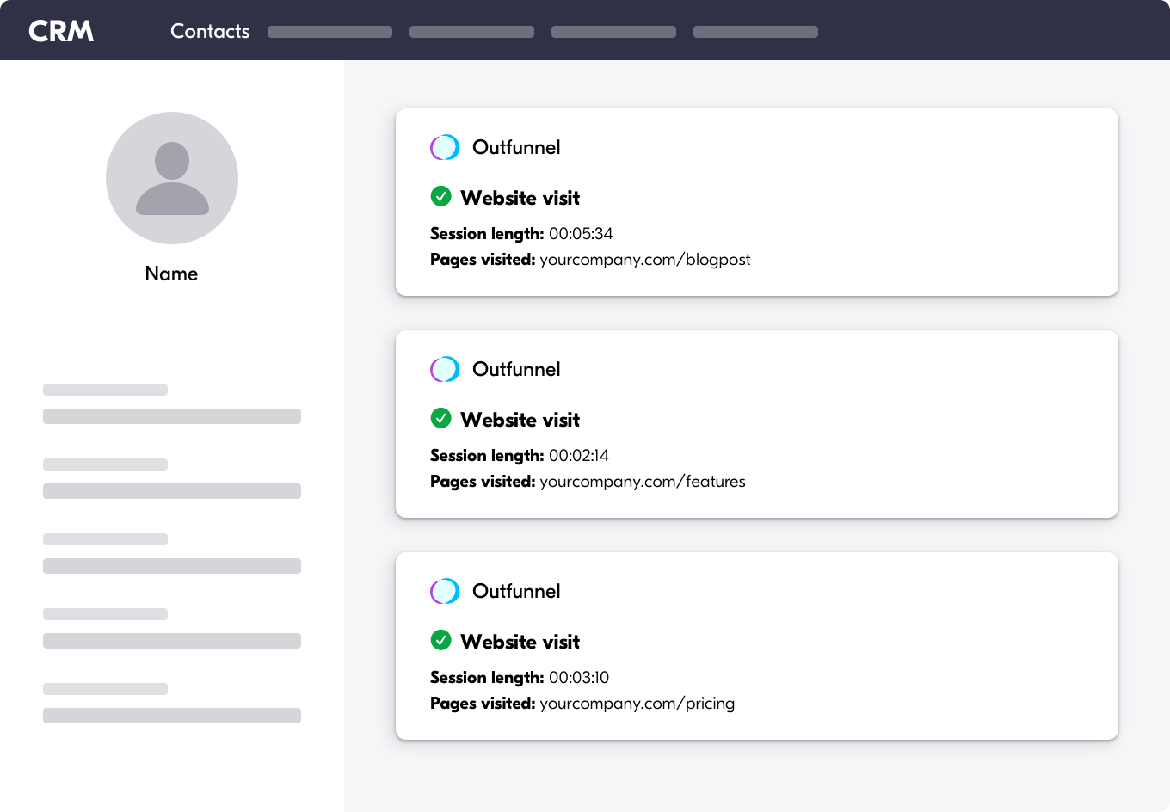Click the Outfunnel logo on the bottom card
The image size is (1170, 812).
point(445,591)
